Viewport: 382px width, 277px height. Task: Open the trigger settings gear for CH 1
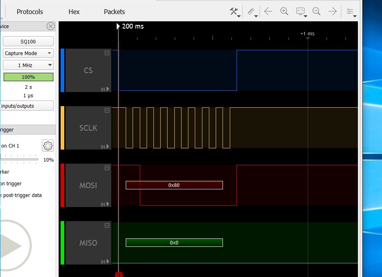47,146
